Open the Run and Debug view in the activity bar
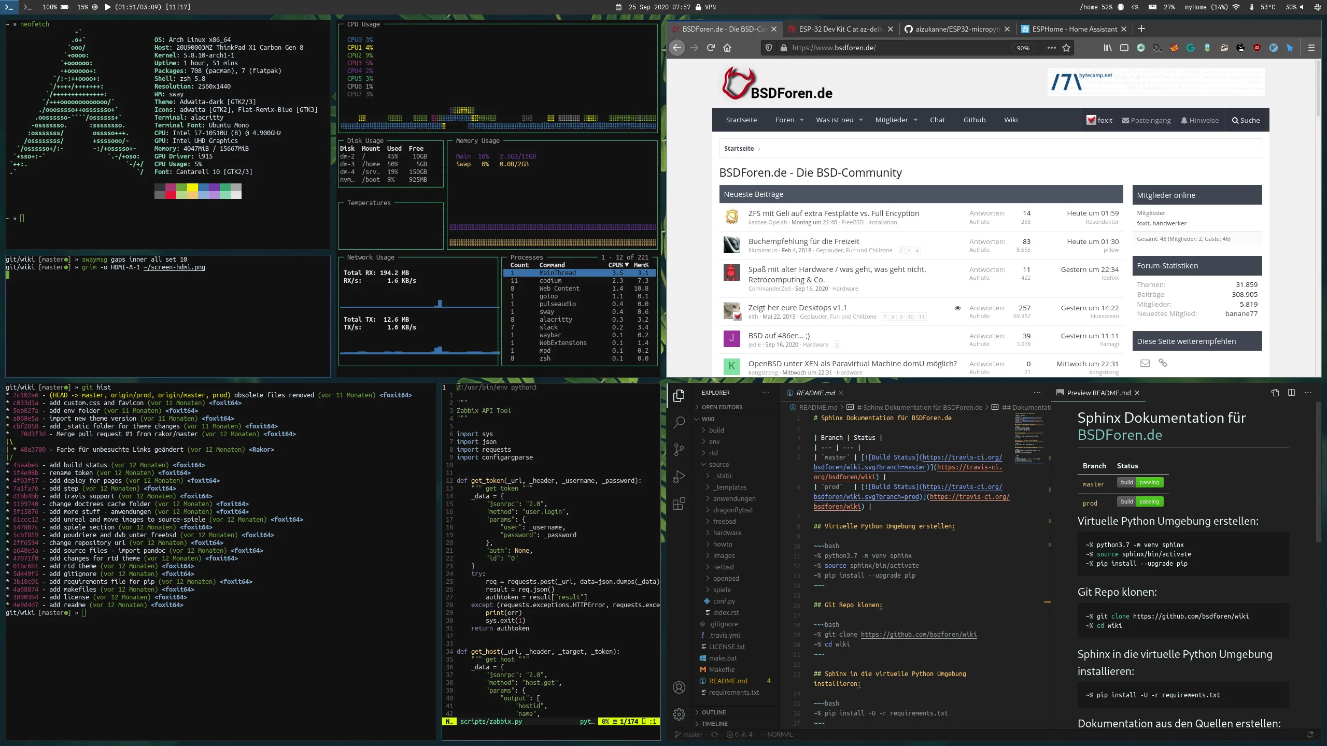Viewport: 1327px width, 746px height. pos(679,477)
